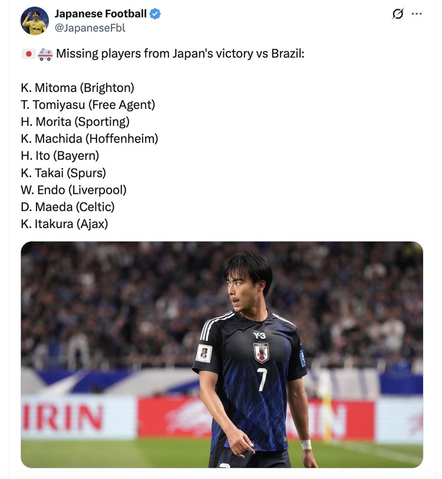
Task: Click the H. Morita (Sporting) line
Action: (75, 122)
